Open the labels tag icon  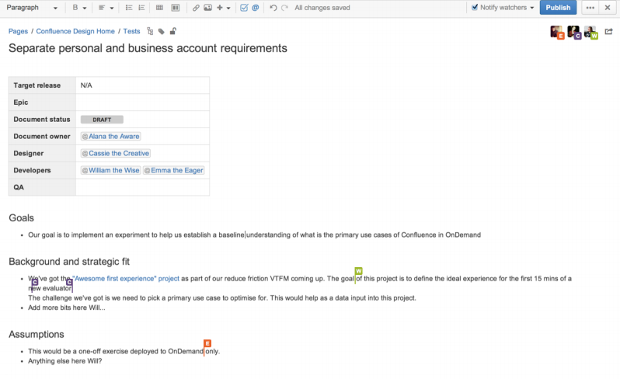tap(162, 32)
